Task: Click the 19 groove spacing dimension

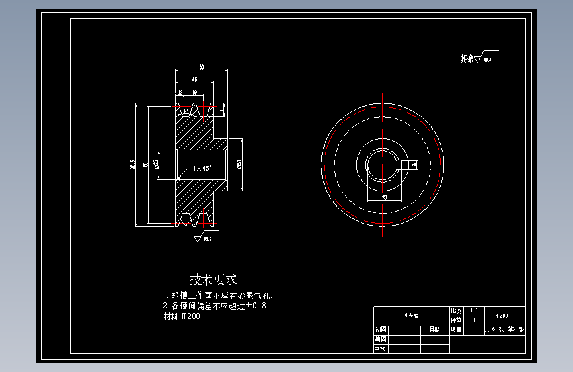Action: point(194,93)
